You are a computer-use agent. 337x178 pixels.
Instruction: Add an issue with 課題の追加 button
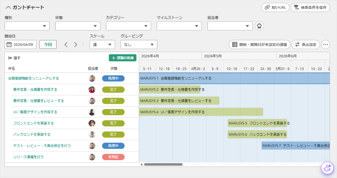pyautogui.click(x=123, y=58)
